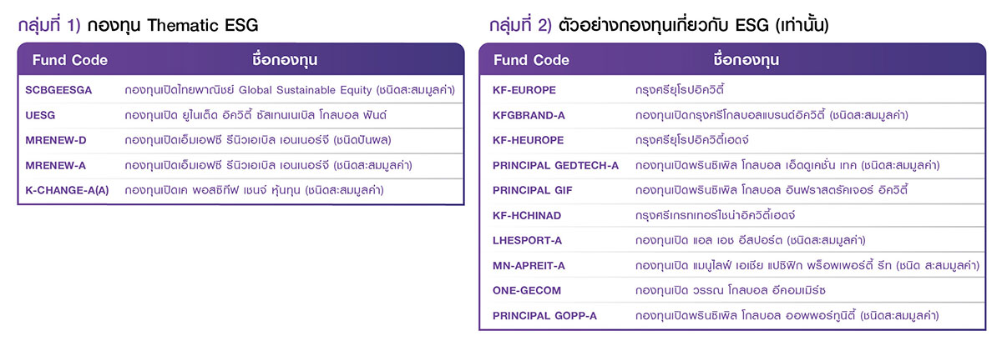
Task: Choose the MRENEW-A fund code
Action: point(56,165)
